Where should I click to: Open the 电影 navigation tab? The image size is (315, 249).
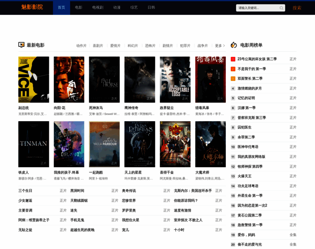pos(79,7)
